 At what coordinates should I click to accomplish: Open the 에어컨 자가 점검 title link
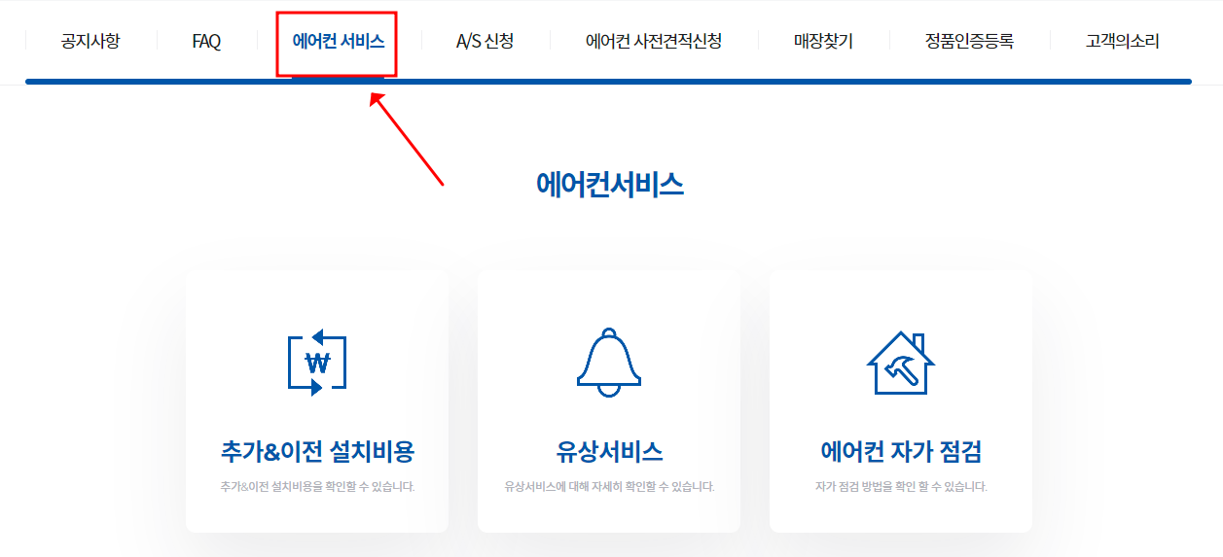pyautogui.click(x=901, y=451)
